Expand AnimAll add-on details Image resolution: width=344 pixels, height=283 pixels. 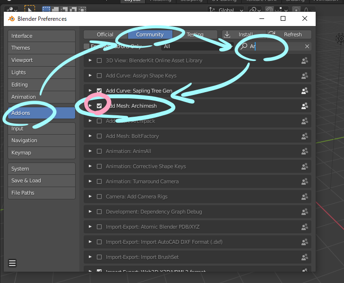90,151
